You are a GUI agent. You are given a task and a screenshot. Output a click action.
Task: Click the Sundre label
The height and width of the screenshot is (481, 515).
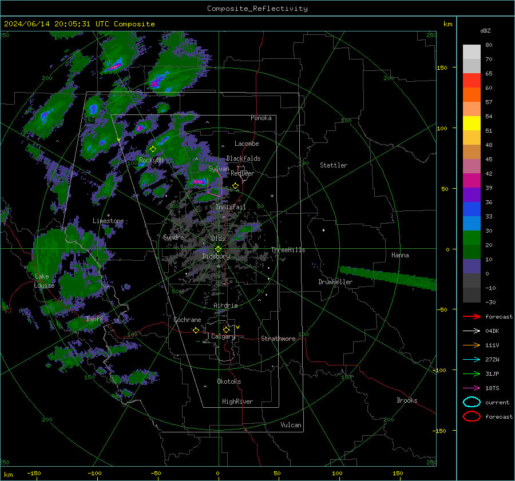173,237
